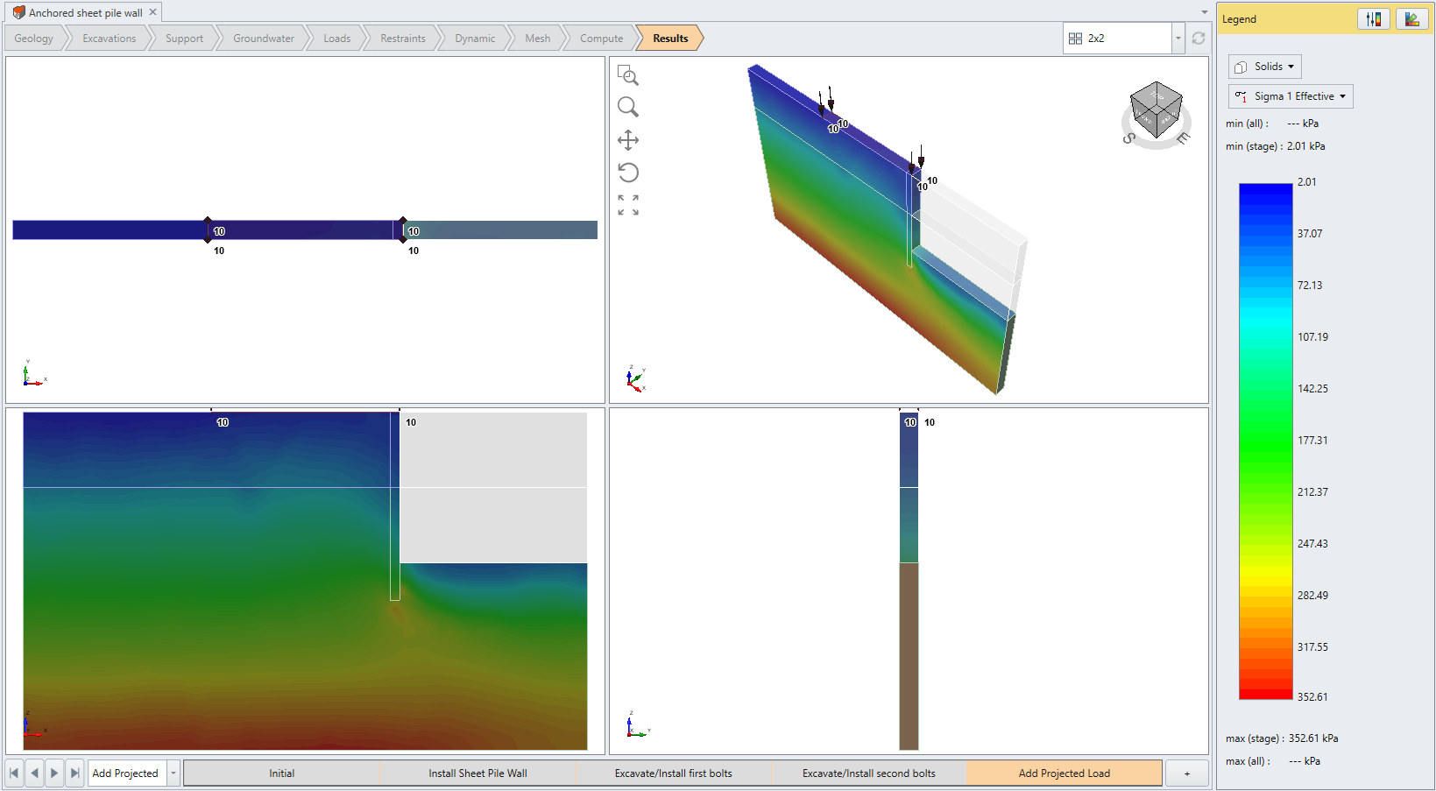Open the Dynamic workflow tab
1436x791 pixels.
475,39
